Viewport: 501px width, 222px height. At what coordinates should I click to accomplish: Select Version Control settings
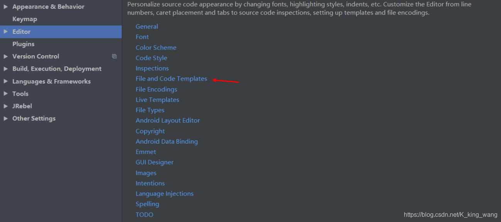click(x=35, y=56)
